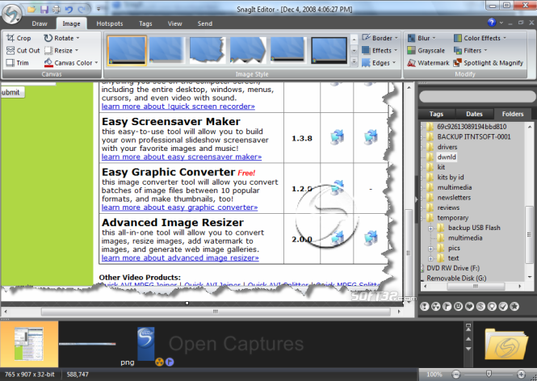
Task: Open the Rotate dropdown
Action: pos(61,38)
